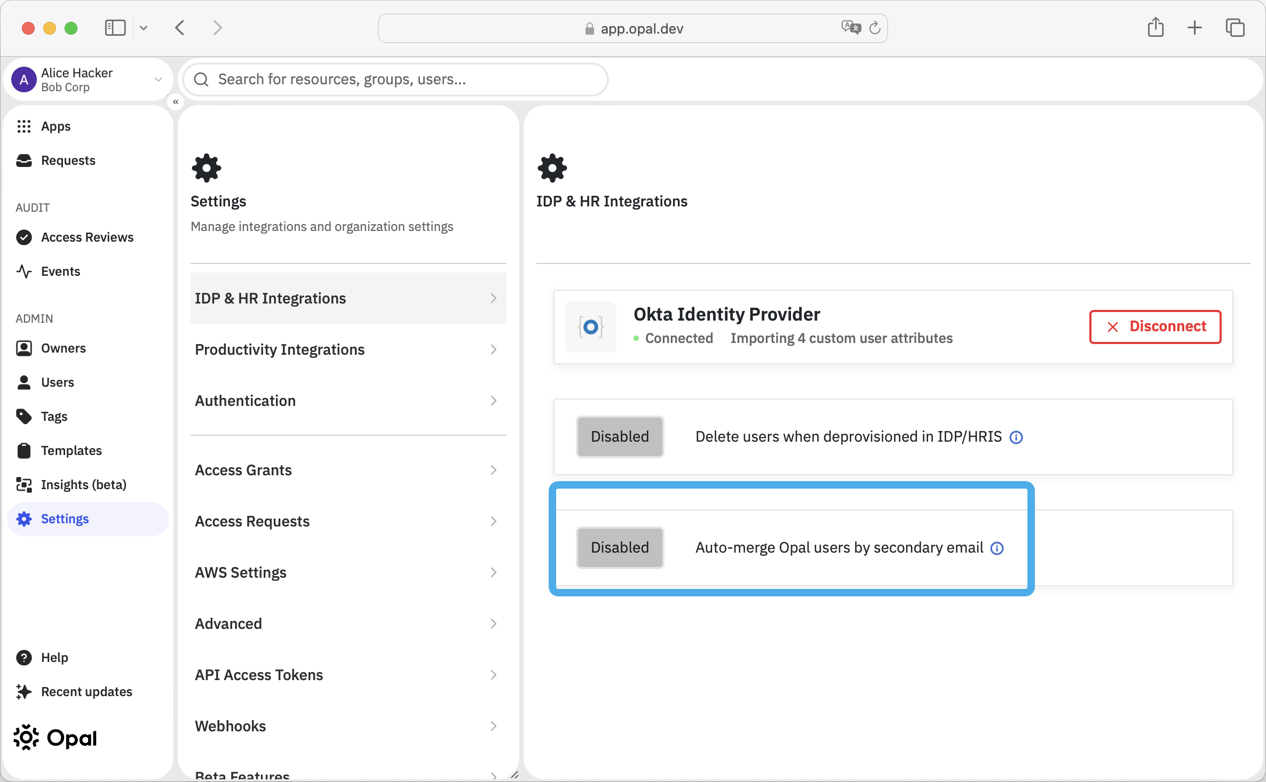This screenshot has width=1266, height=782.
Task: Click chevron on Advanced row
Action: [x=494, y=624]
